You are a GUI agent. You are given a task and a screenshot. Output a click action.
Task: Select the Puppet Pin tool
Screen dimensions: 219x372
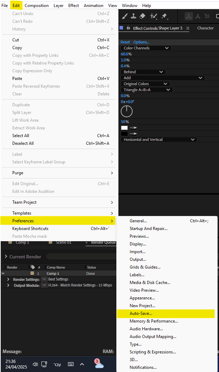[x=164, y=16]
